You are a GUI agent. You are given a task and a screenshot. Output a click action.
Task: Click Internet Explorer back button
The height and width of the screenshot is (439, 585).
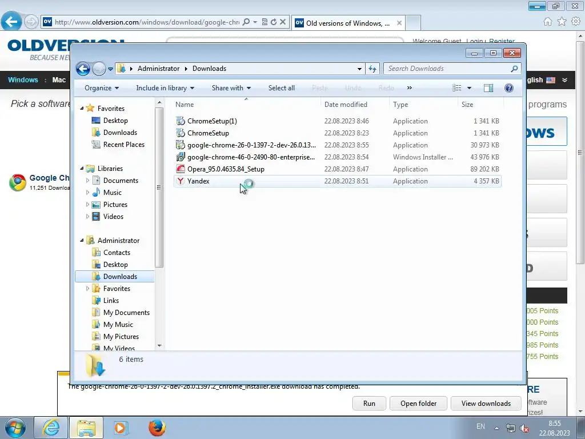tap(11, 21)
